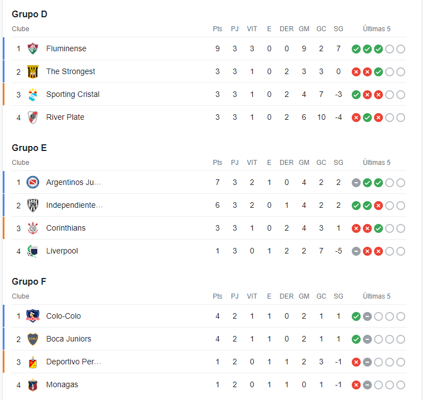Click The Strongest's first red loss indicator
This screenshot has height=400, width=423.
(356, 72)
